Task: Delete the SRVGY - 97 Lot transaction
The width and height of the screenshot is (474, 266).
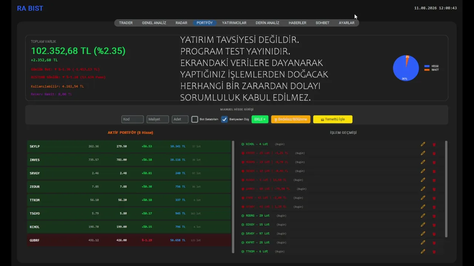Action: (x=434, y=234)
